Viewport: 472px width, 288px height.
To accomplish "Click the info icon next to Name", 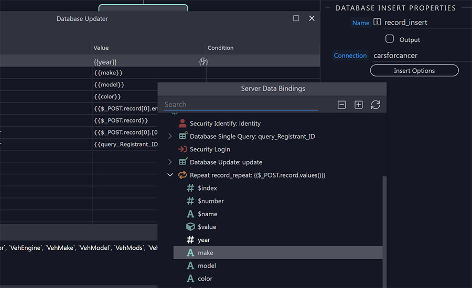I will pyautogui.click(x=377, y=22).
